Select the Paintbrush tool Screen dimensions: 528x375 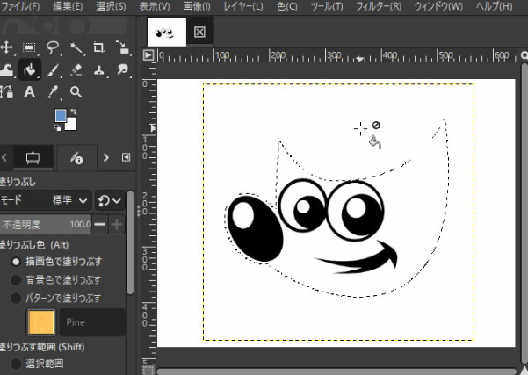tap(53, 69)
